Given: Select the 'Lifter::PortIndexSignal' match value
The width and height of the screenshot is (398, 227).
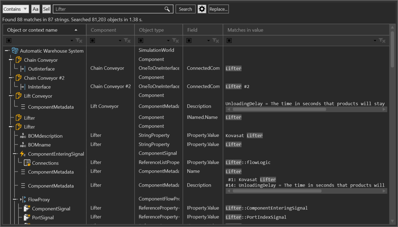Looking at the screenshot, I should pyautogui.click(x=256, y=217).
